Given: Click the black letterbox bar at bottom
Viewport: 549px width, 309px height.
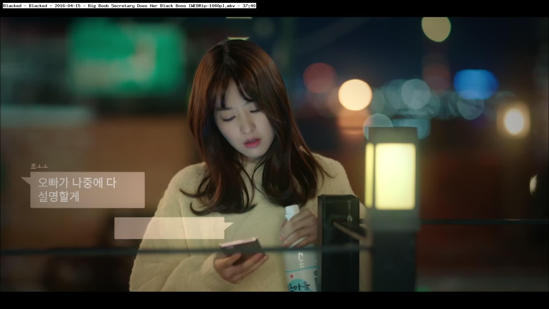Looking at the screenshot, I should coord(274,300).
